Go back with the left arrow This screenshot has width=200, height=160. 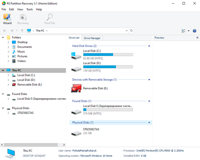5,31
